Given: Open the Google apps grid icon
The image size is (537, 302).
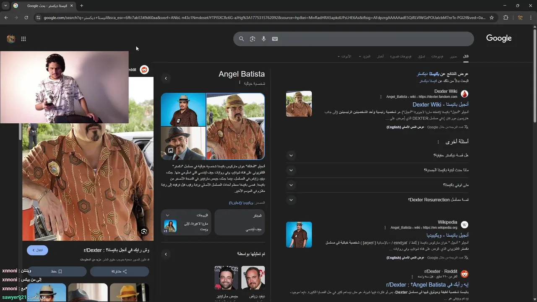Looking at the screenshot, I should [23, 39].
